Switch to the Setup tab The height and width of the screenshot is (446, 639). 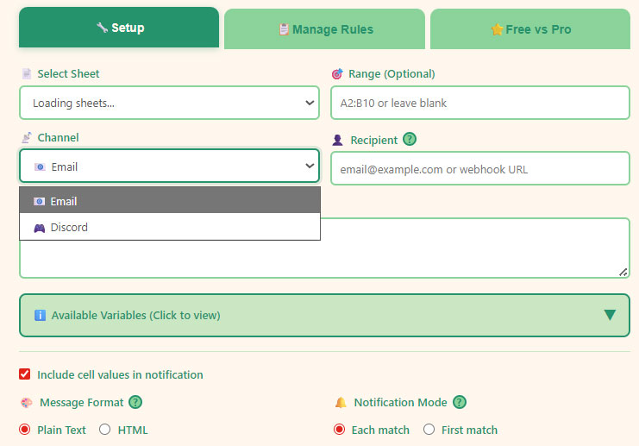click(x=119, y=28)
